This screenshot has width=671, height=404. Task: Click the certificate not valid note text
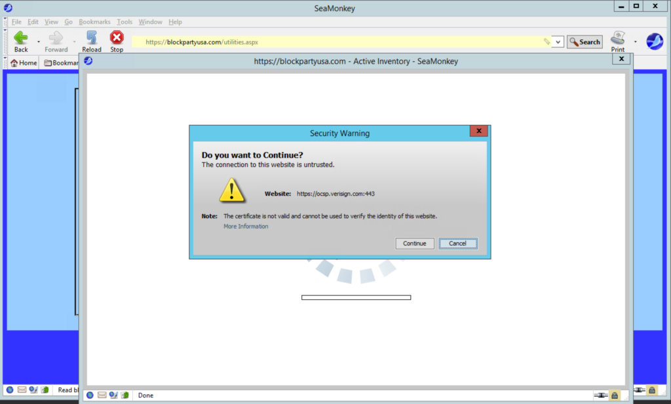coord(330,216)
